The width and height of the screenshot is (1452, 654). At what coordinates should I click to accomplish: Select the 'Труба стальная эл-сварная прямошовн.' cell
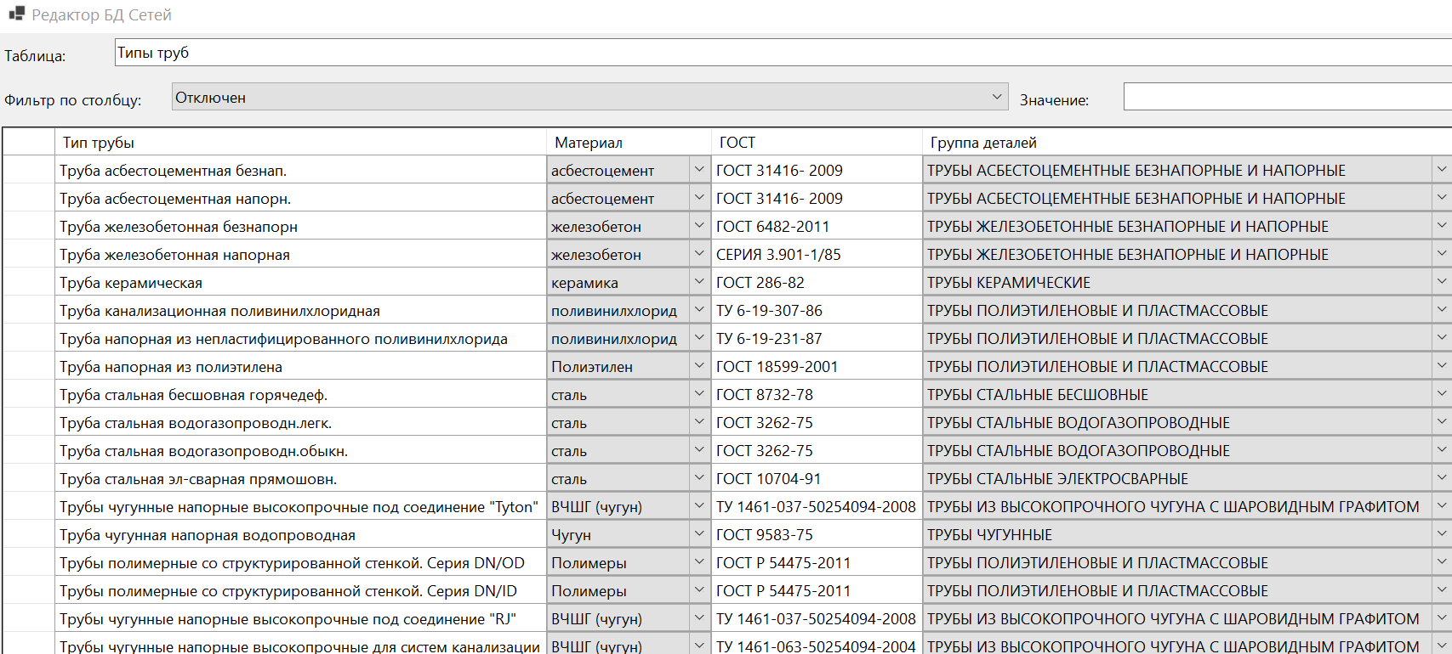[300, 479]
